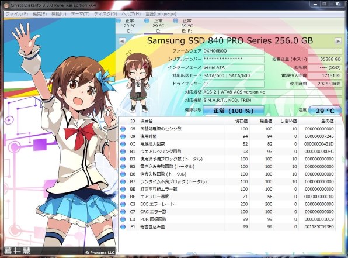Select the ウェアレベリング回数 row

227,152
